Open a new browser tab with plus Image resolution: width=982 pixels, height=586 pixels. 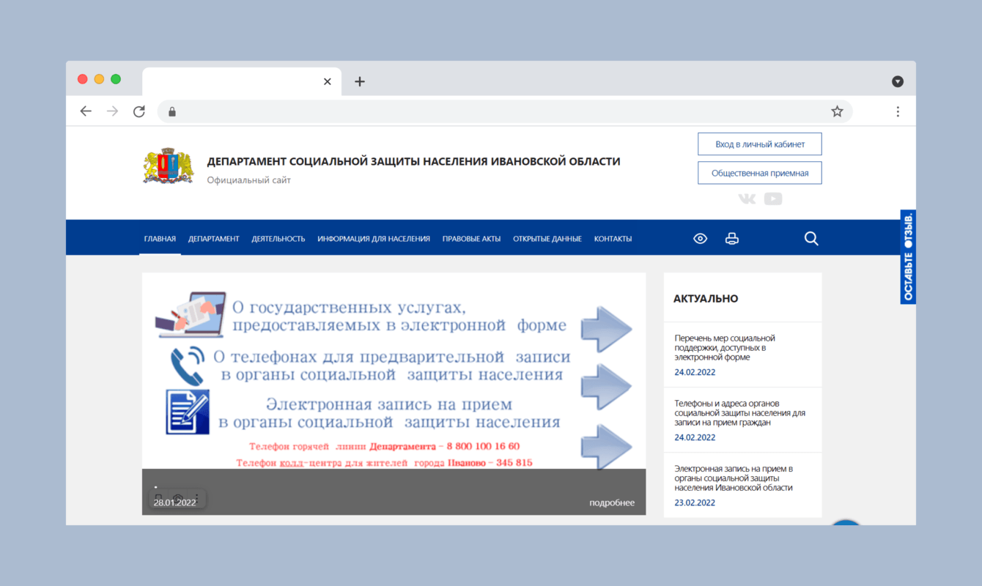tap(359, 81)
